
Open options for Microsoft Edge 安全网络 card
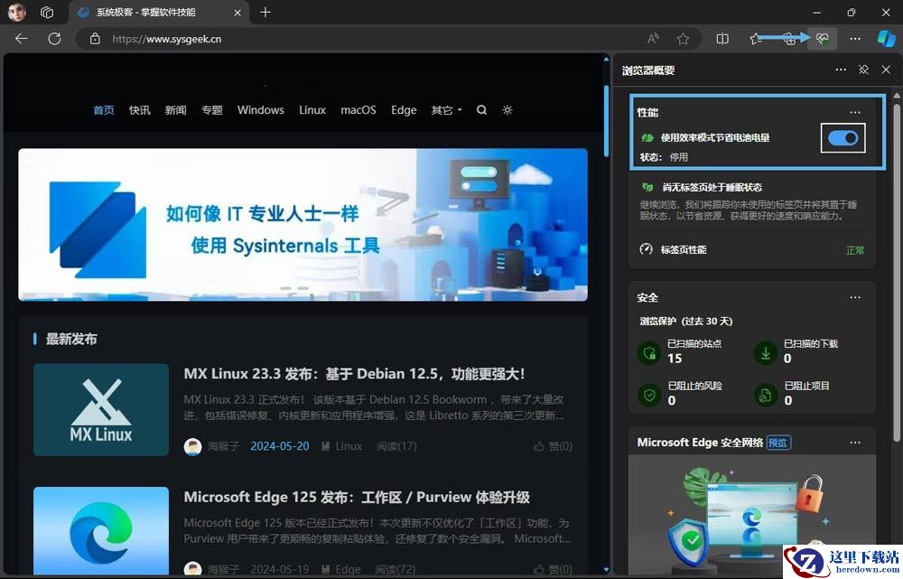tap(855, 443)
